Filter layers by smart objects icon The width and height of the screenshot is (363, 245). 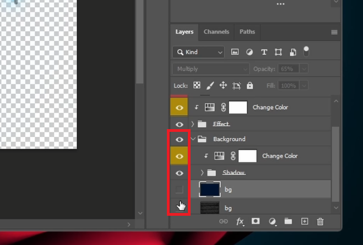pyautogui.click(x=292, y=52)
